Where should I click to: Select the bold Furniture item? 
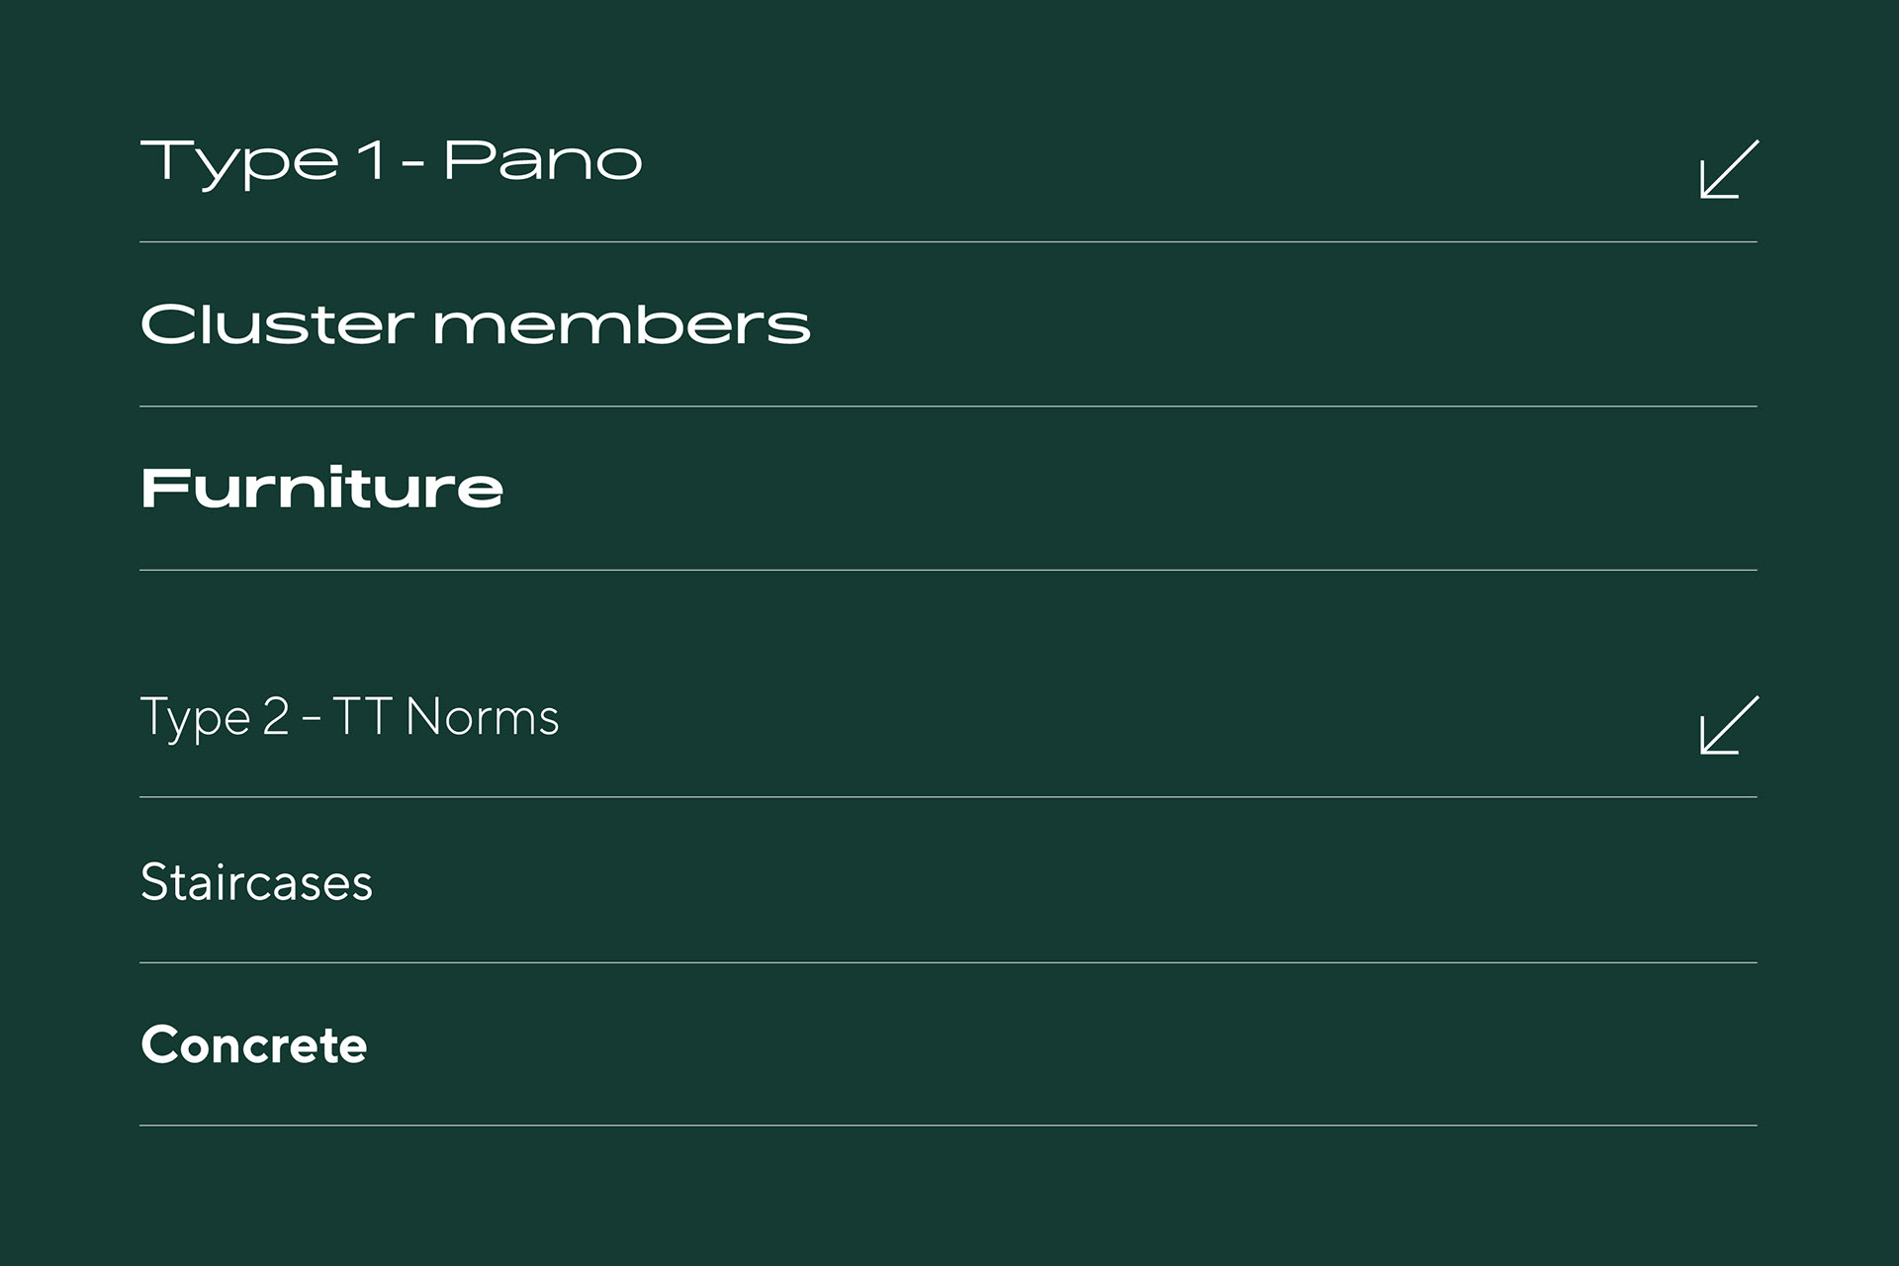pyautogui.click(x=322, y=488)
